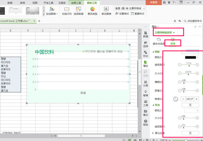
Task: Collapse the 属性 panel with arrow icon
Action: [x=196, y=27]
